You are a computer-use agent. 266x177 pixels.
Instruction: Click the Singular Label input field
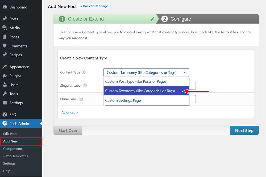[192, 86]
